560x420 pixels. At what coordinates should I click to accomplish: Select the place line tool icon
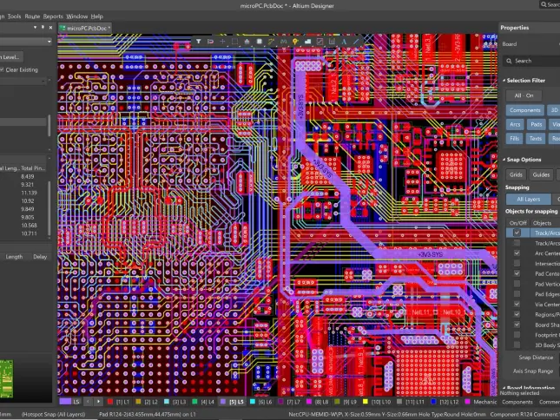(356, 42)
